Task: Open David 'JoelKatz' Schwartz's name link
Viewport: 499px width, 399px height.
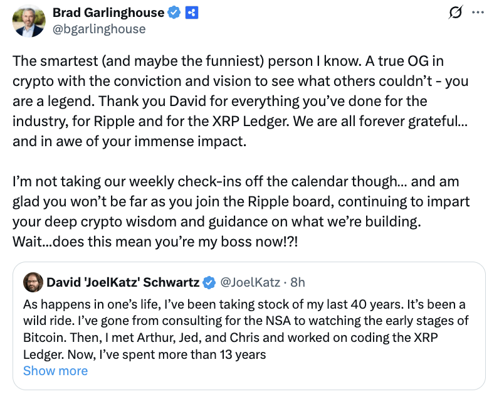Action: [x=122, y=282]
